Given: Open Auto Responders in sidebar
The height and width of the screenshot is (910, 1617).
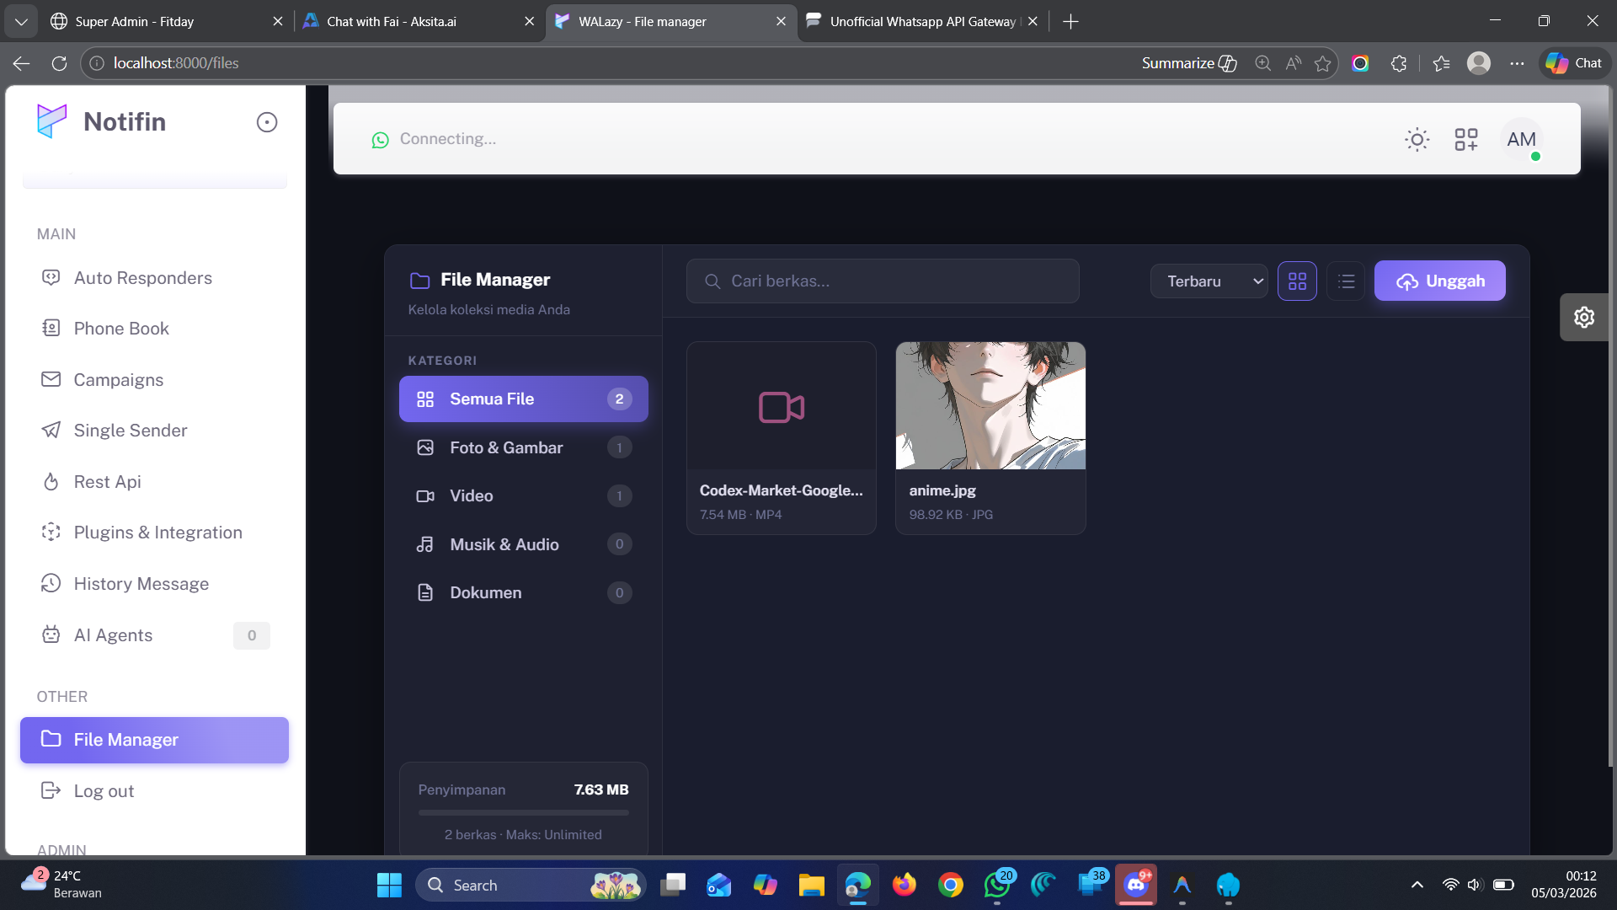Looking at the screenshot, I should [x=143, y=278].
